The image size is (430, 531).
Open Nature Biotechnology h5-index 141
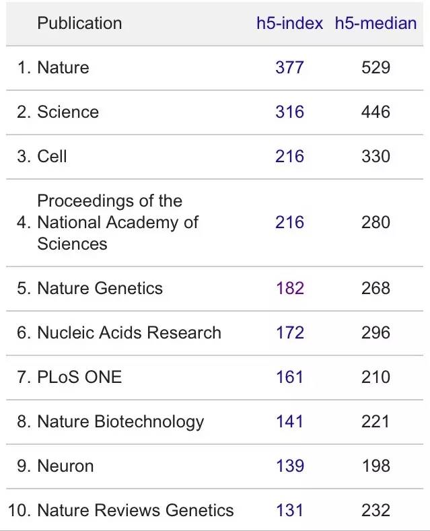[289, 421]
